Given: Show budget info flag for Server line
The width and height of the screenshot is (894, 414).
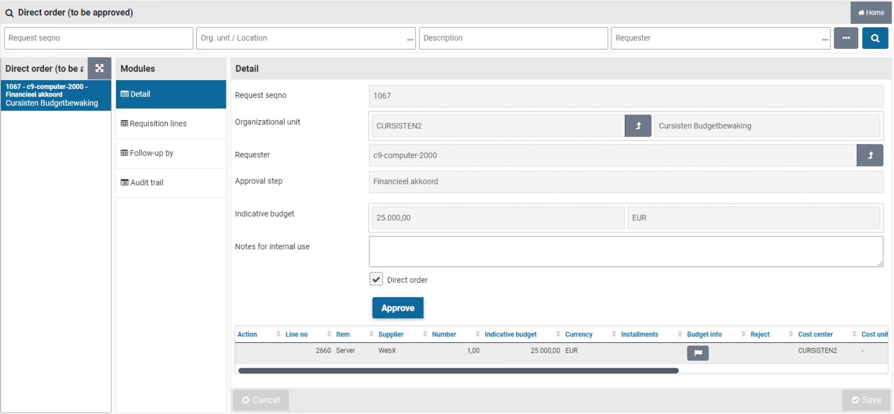Looking at the screenshot, I should (697, 353).
